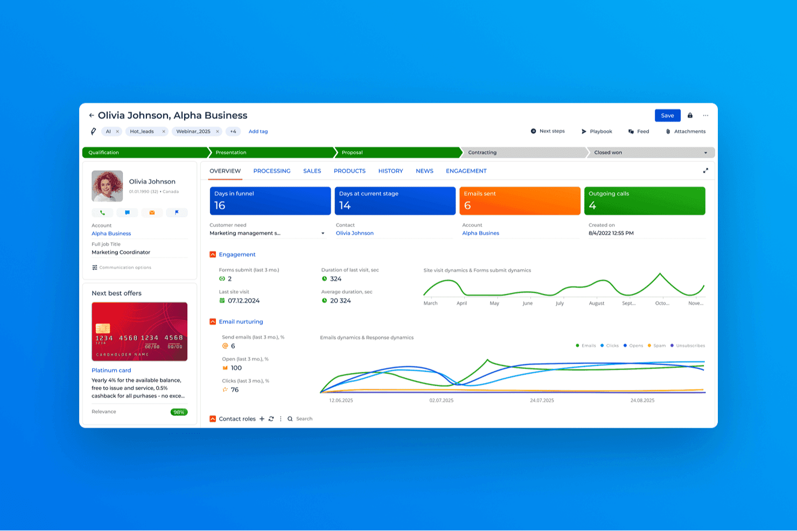
Task: Click the orange email icon under Olivia's name
Action: pos(152,213)
